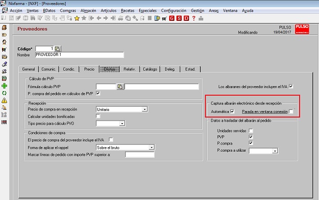
Task: Open the Compras menu
Action: (x=68, y=11)
